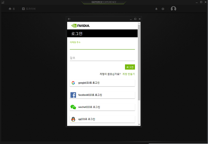The height and width of the screenshot is (144, 208).
Task: Sign in with Facebook button
Action: (102, 95)
